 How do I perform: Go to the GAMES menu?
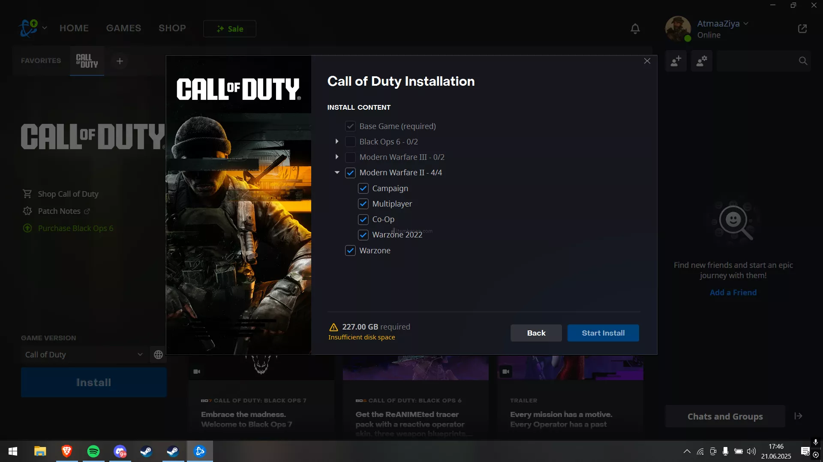coord(123,28)
